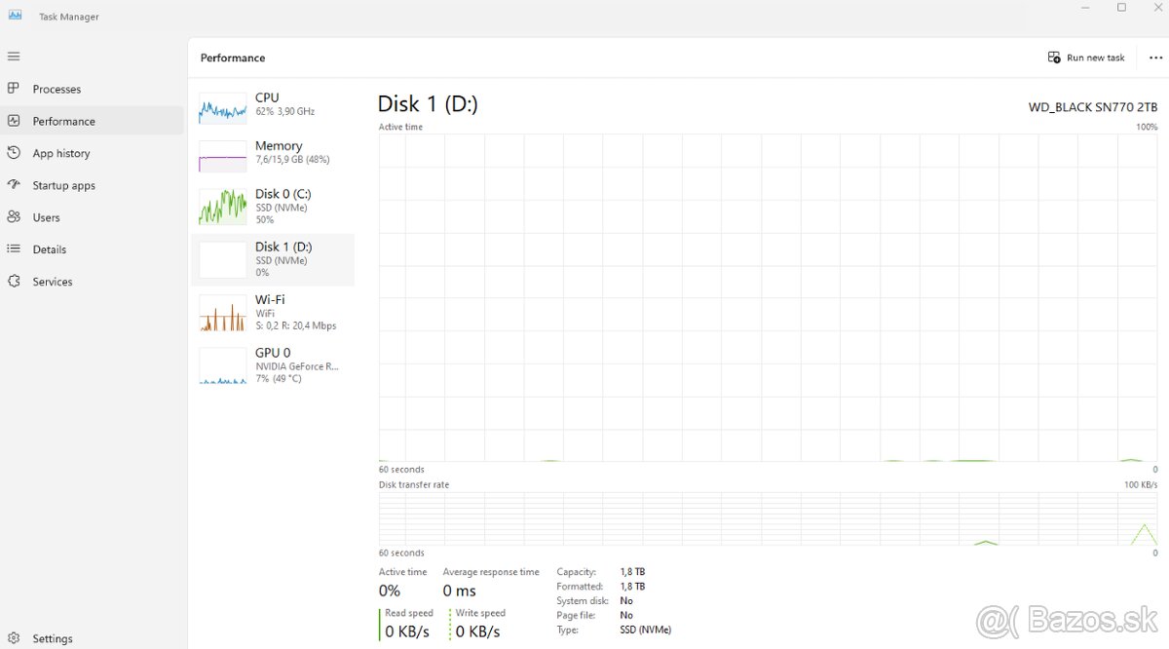
Task: Click the Disk transfer rate graph
Action: coord(768,518)
